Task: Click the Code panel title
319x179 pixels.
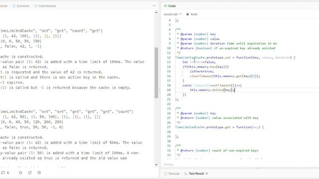Action: (172, 6)
